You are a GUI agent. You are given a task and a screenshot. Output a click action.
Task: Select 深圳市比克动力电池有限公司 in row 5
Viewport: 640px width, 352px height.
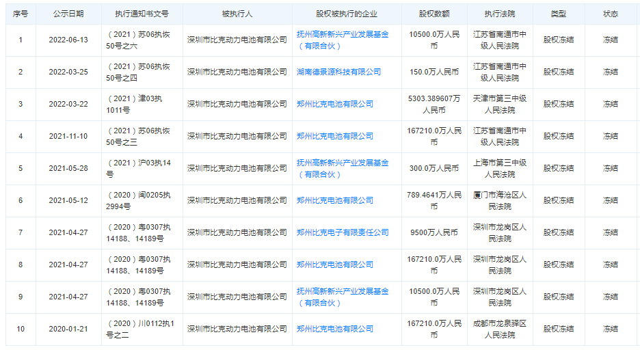point(237,168)
